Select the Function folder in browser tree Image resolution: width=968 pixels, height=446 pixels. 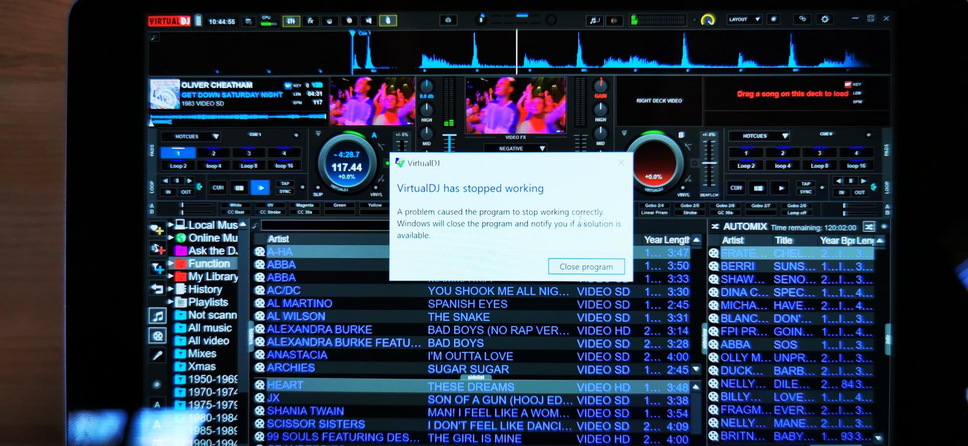pos(209,263)
